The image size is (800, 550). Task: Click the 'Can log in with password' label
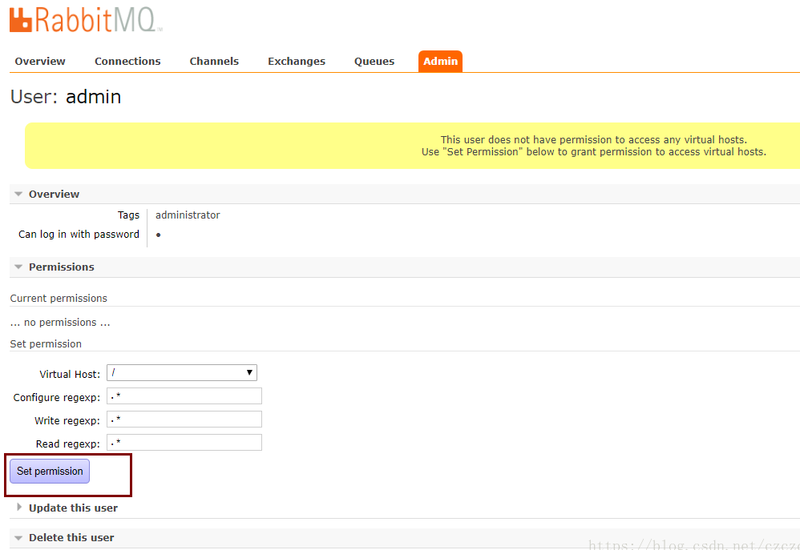(x=79, y=235)
